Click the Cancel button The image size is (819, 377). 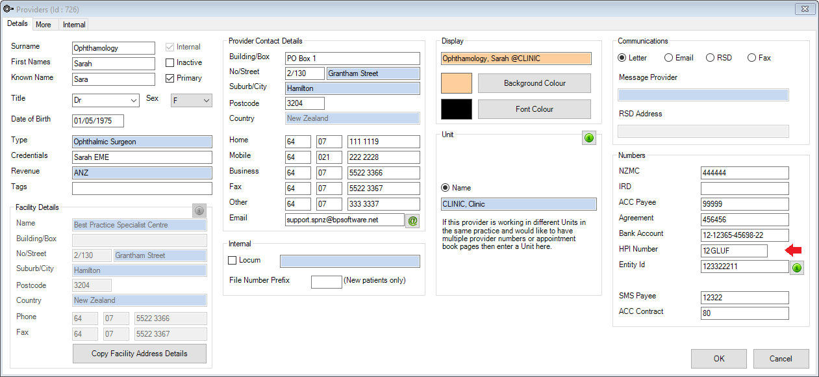click(x=781, y=359)
